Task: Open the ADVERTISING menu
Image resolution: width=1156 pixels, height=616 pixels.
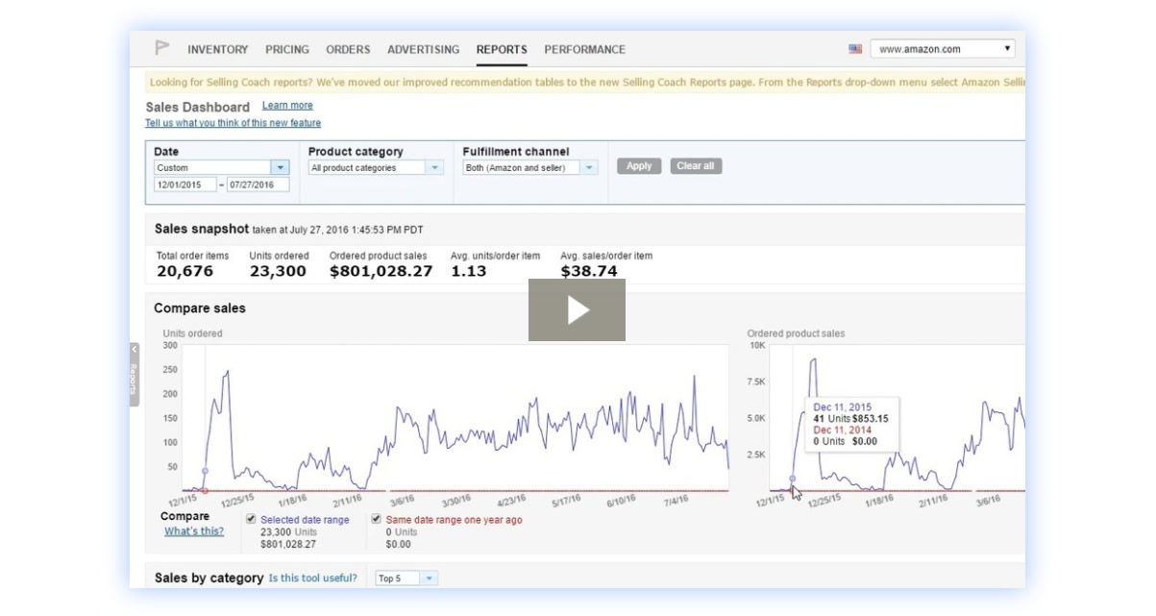Action: (424, 49)
